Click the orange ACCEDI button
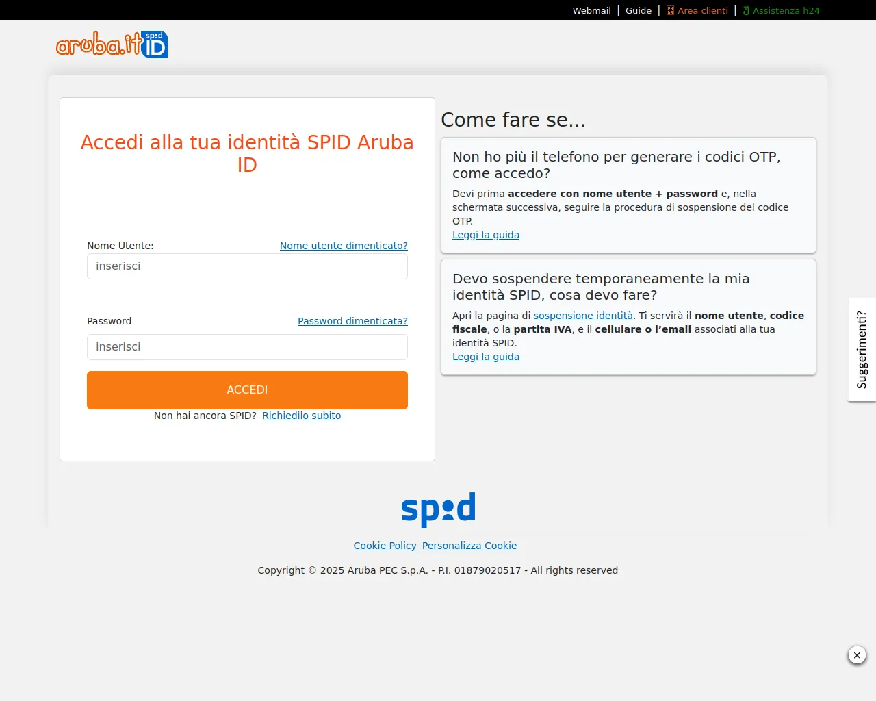Viewport: 876px width, 701px height. [247, 390]
